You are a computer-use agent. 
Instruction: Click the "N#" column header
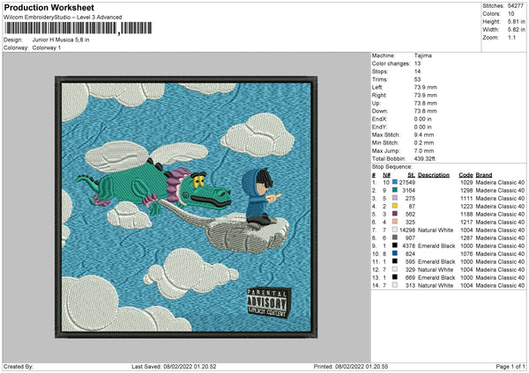386,175
